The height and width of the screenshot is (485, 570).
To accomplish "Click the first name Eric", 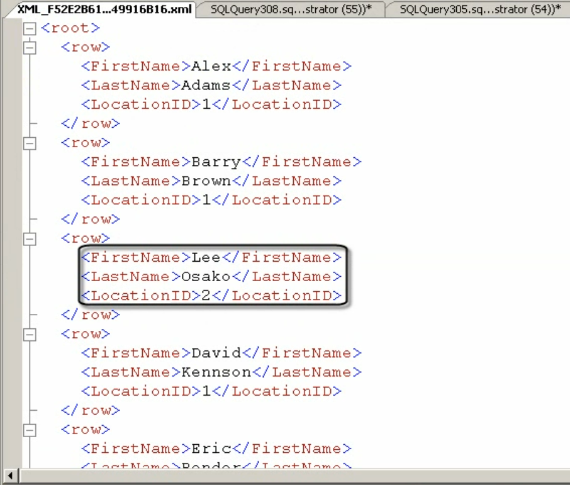I will [211, 449].
